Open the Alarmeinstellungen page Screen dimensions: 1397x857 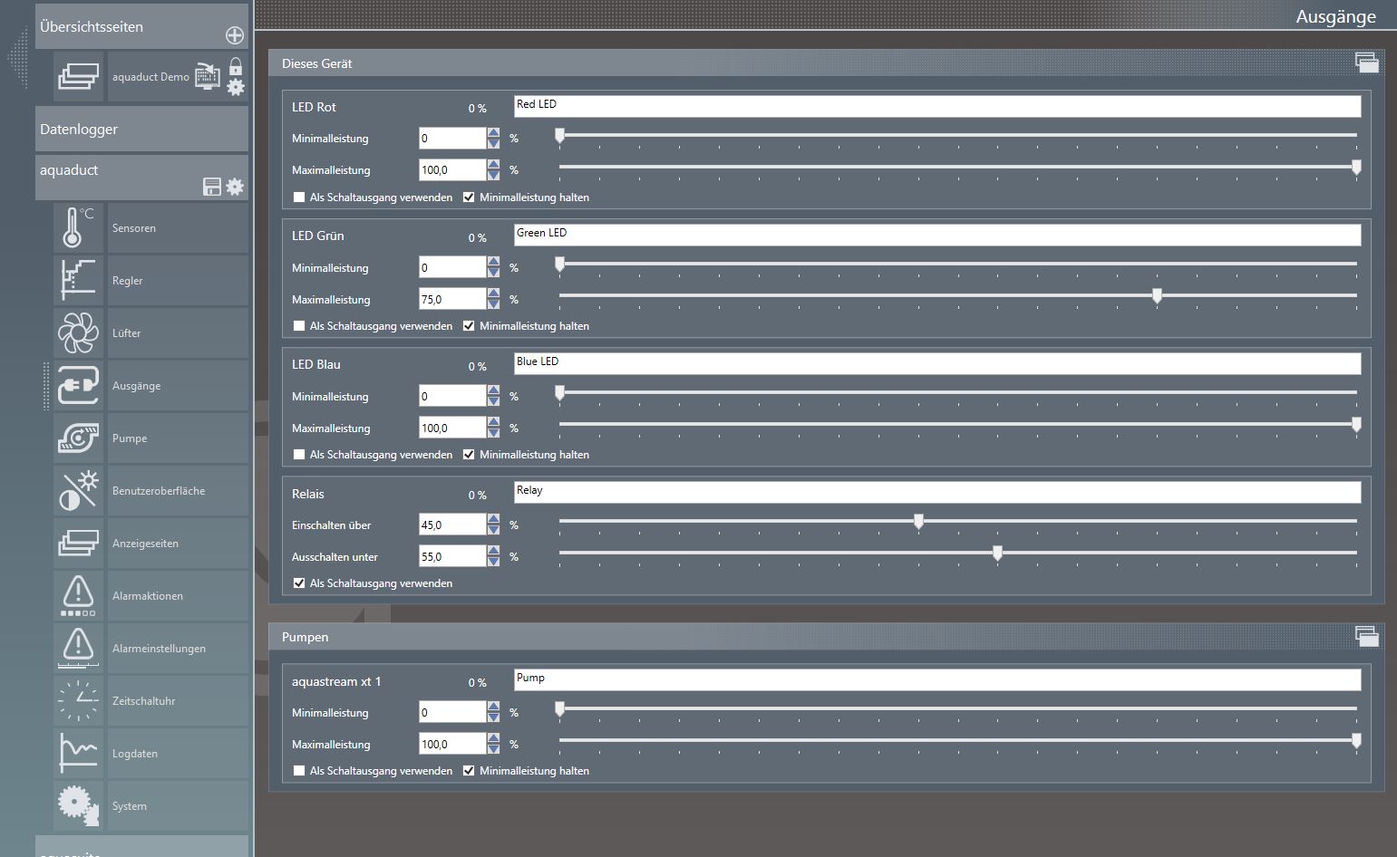point(159,649)
